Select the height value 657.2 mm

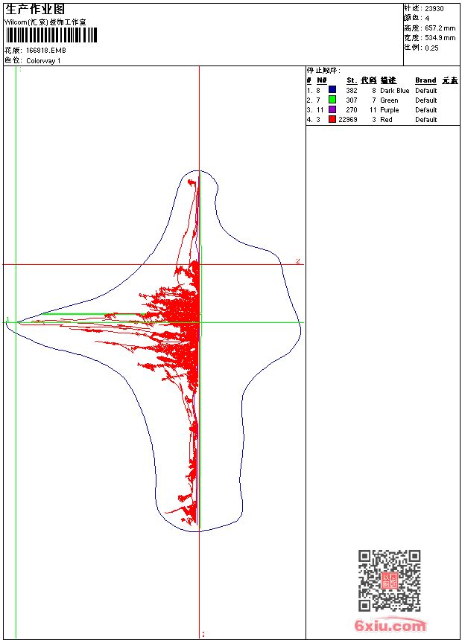point(440,28)
